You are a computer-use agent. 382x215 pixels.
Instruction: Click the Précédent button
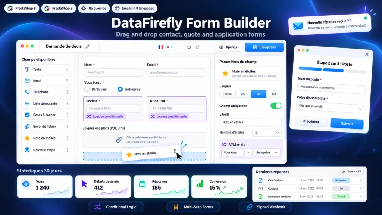tap(311, 122)
